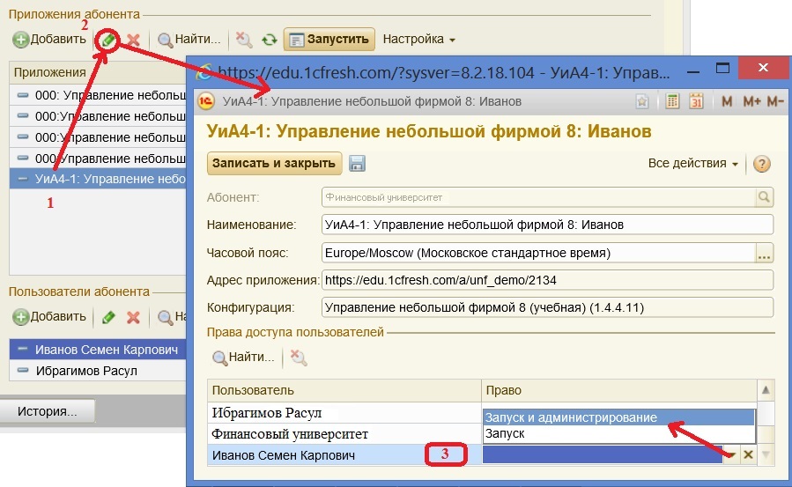Screen dimensions: 792x487
Task: Choose Запуск option from the list
Action: pyautogui.click(x=618, y=433)
